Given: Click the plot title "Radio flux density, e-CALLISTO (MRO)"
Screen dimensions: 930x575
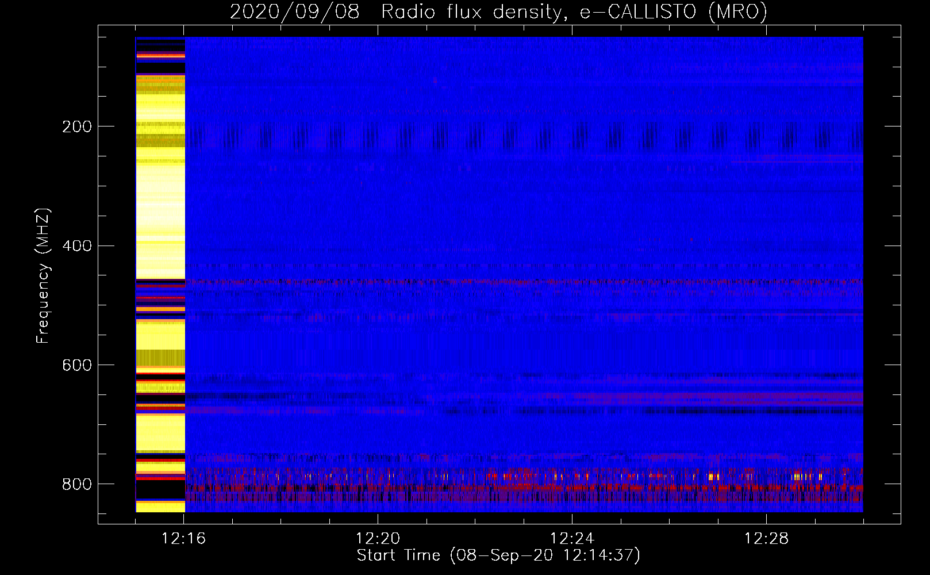Looking at the screenshot, I should [574, 11].
